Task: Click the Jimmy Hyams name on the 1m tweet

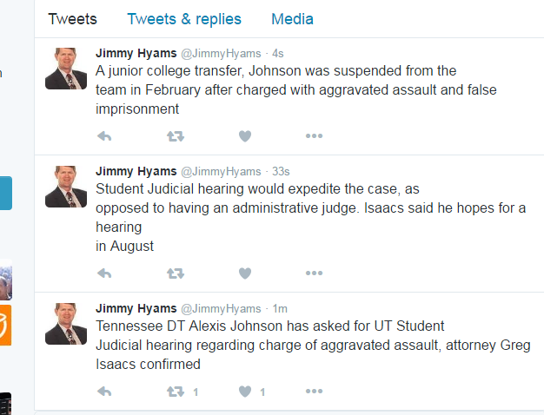Action: (136, 308)
